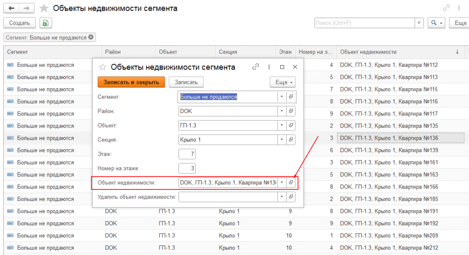Screen dimensions: 469x255
Task: Open the Сегмент field's linked item
Action: tap(291, 97)
